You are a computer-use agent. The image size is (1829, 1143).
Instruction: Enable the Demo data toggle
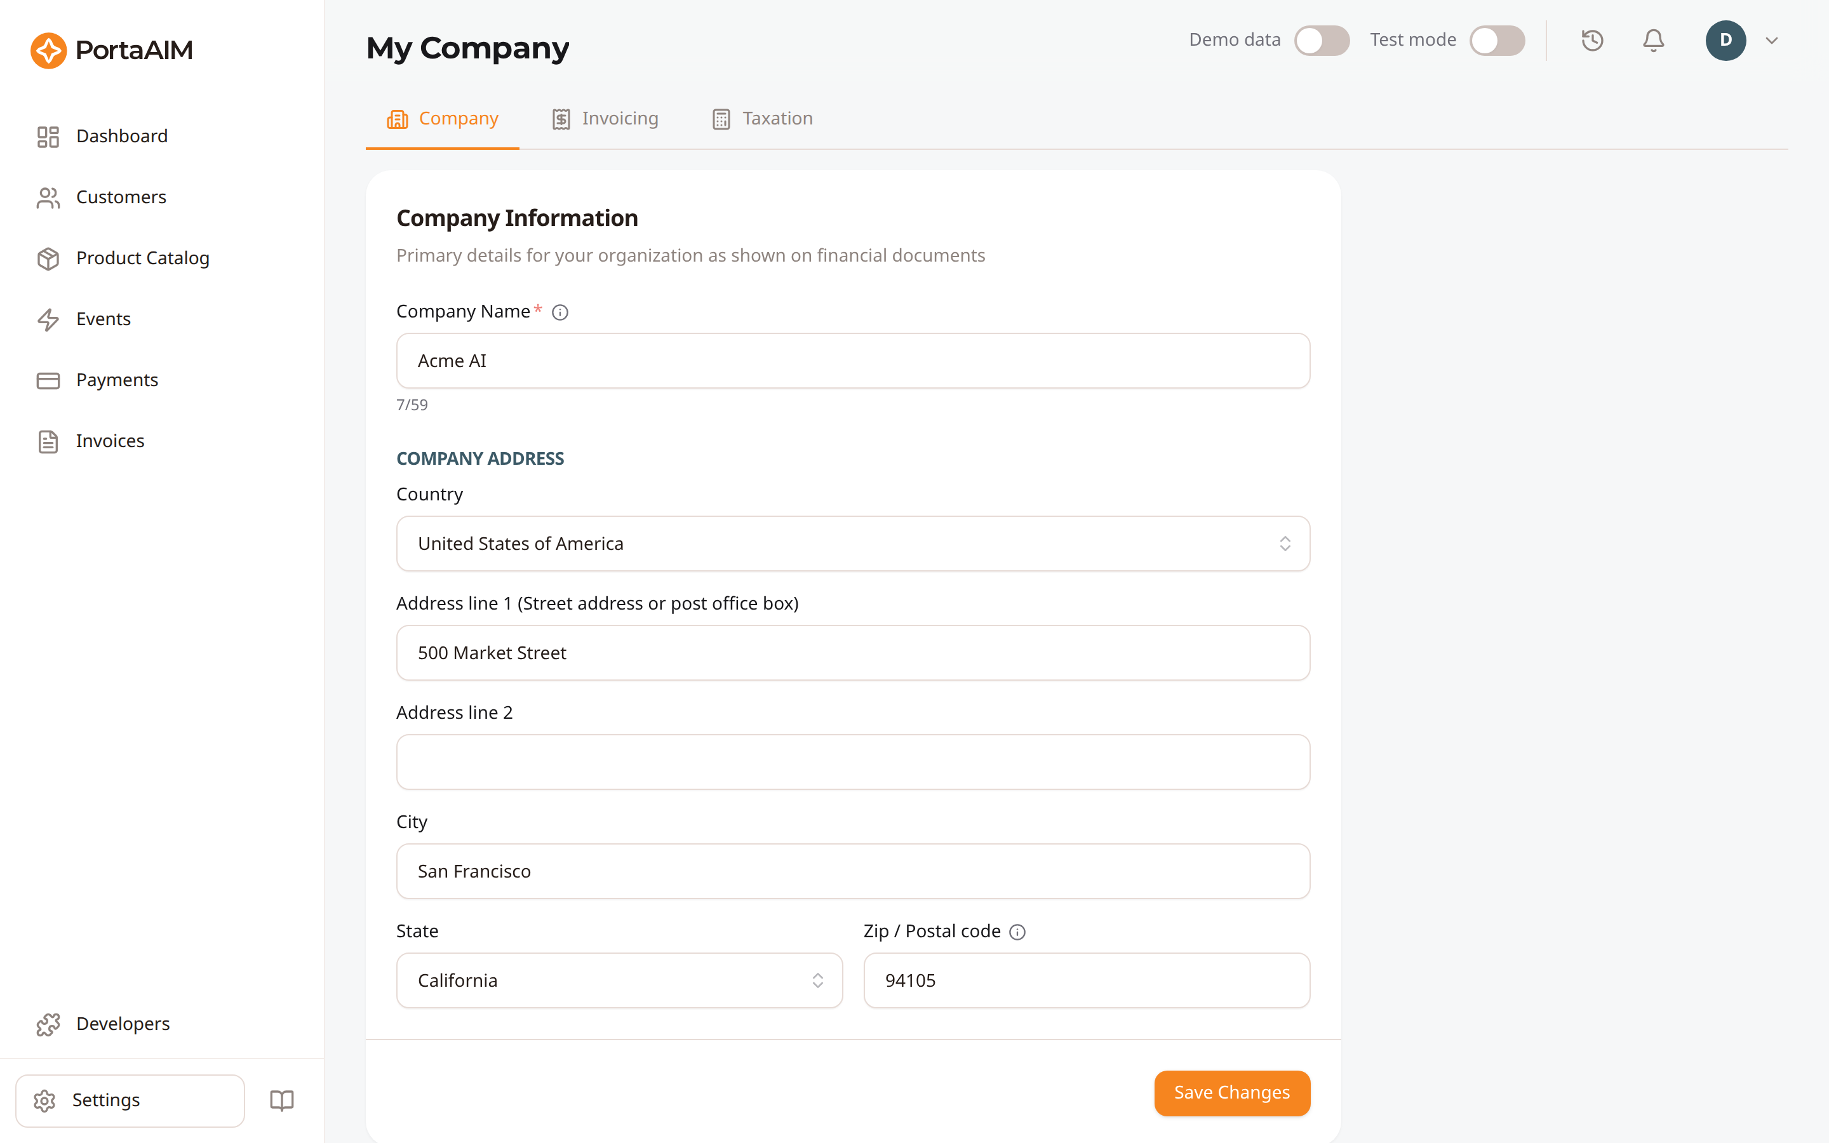tap(1322, 40)
